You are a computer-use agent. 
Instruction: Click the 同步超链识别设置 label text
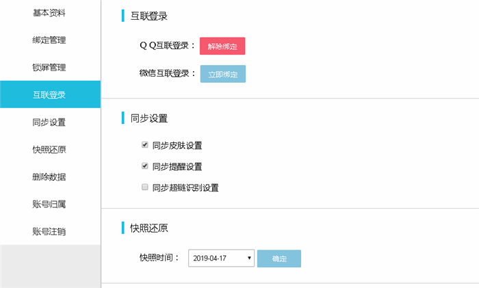(x=185, y=187)
